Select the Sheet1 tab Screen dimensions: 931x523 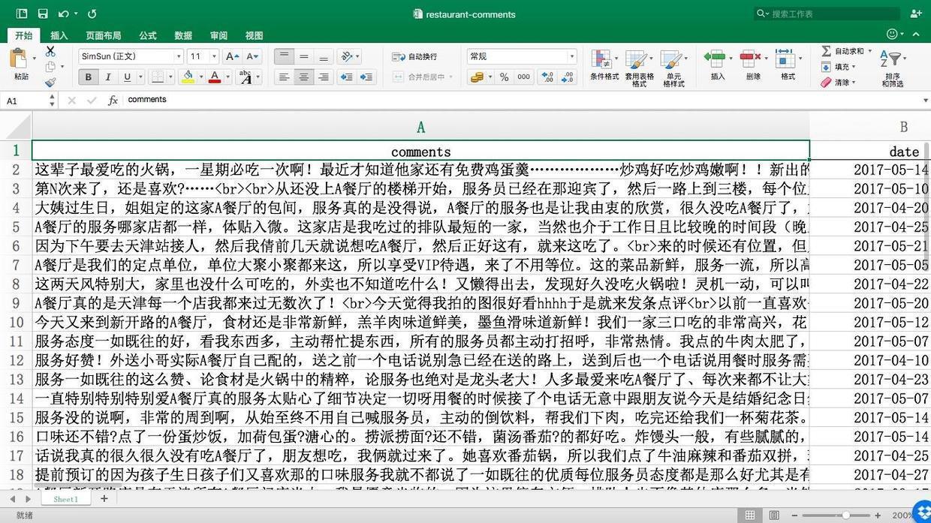[65, 498]
